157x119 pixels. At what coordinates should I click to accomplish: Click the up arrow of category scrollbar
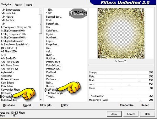pos(41,10)
